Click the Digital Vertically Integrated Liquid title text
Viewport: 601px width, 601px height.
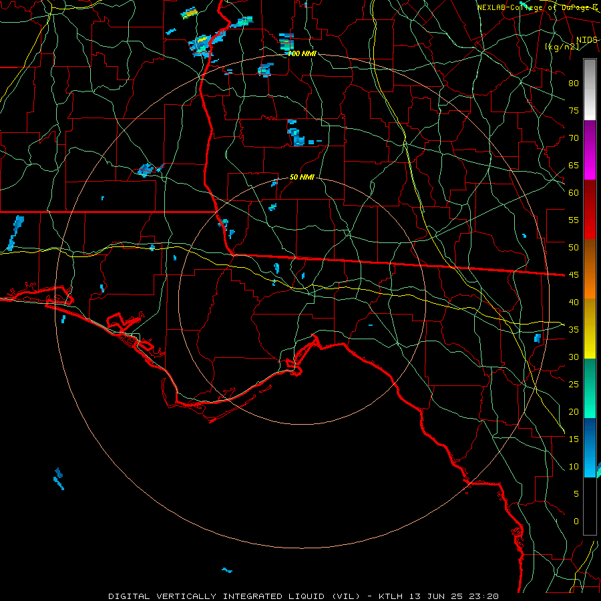tap(234, 596)
